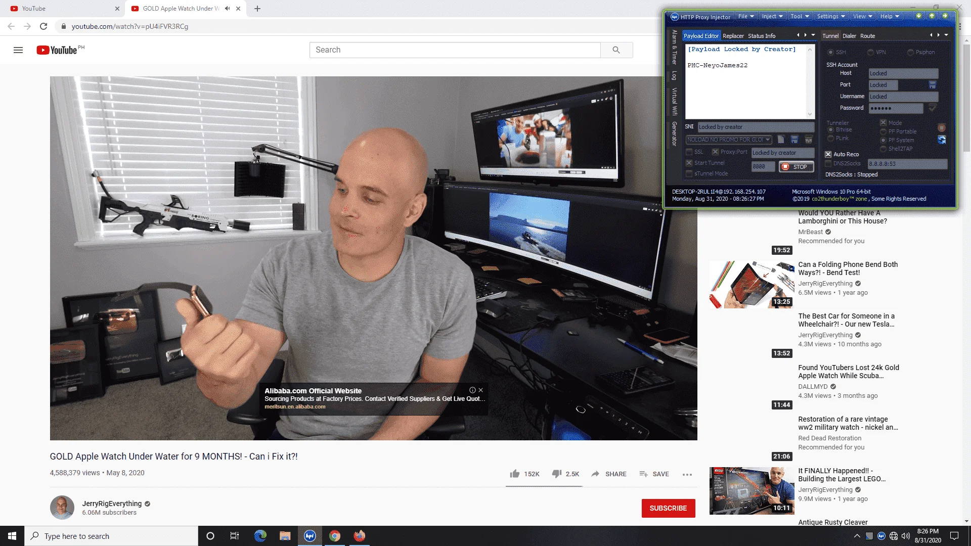Reload the page in Chrome

pyautogui.click(x=43, y=26)
